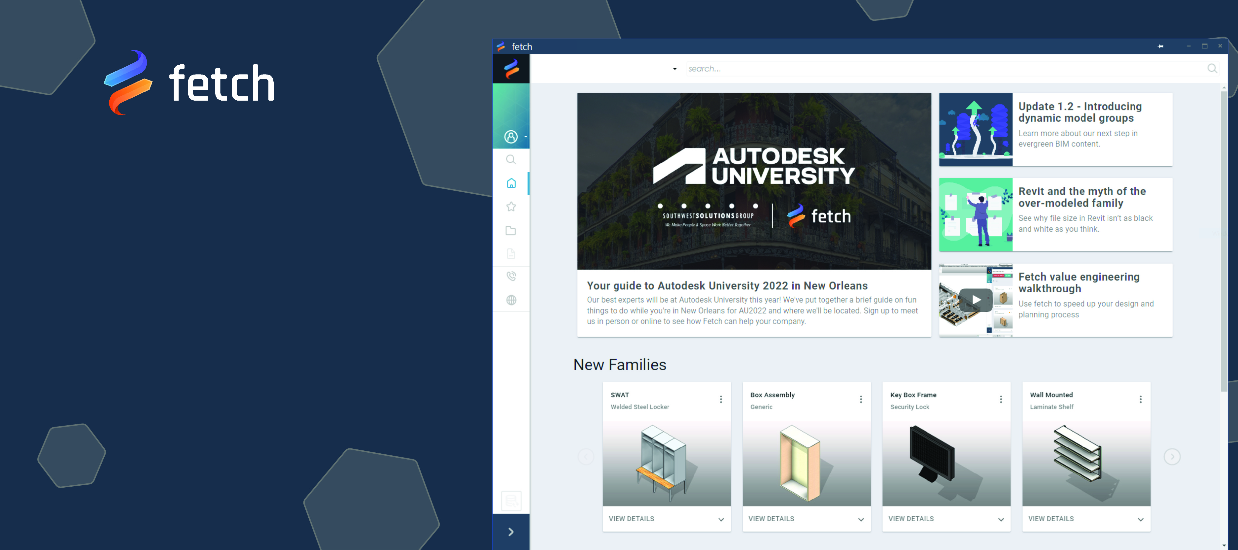This screenshot has width=1238, height=550.
Task: Select the Home icon in the sidebar
Action: (511, 182)
